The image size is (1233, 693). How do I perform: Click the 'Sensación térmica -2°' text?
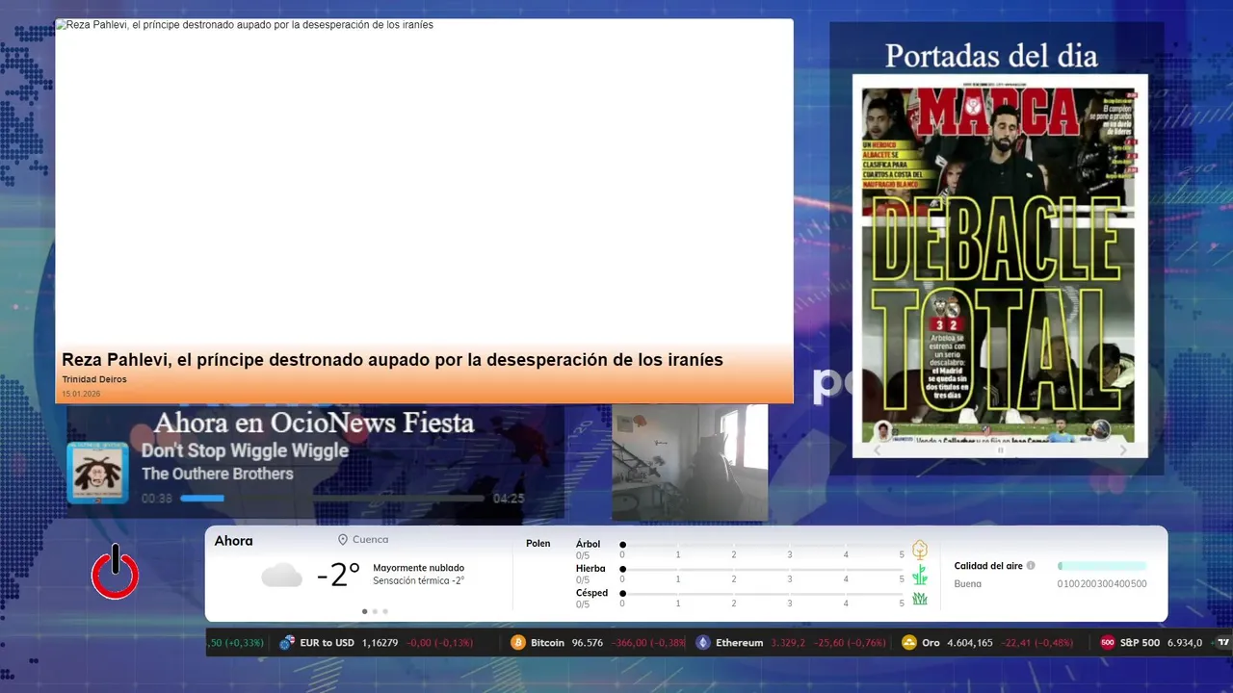click(x=419, y=580)
